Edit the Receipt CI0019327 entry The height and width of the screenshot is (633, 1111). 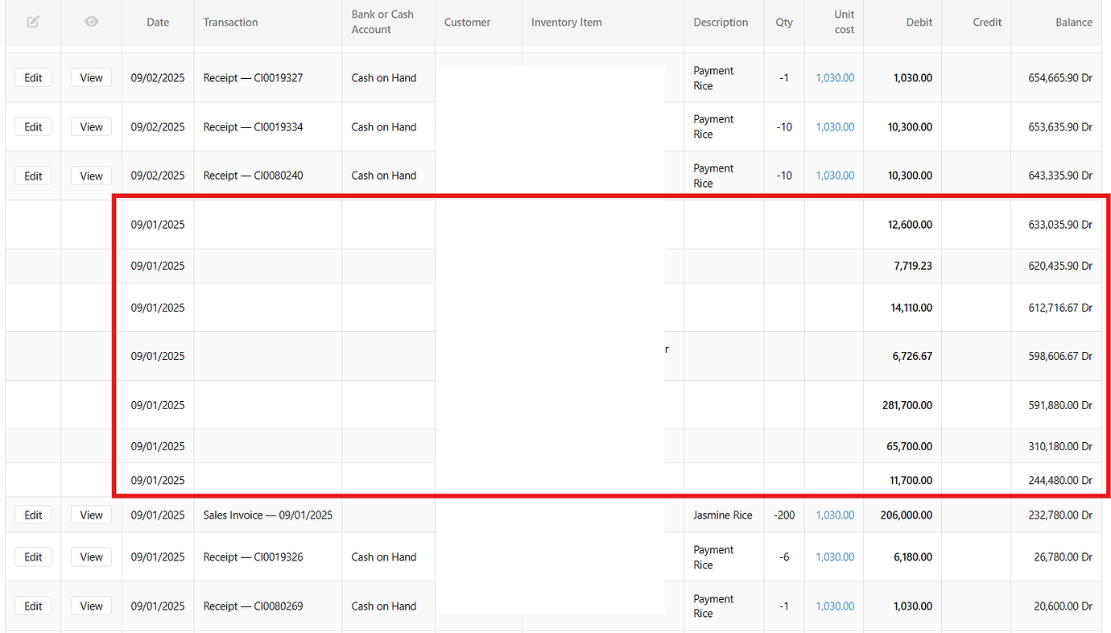(x=33, y=77)
